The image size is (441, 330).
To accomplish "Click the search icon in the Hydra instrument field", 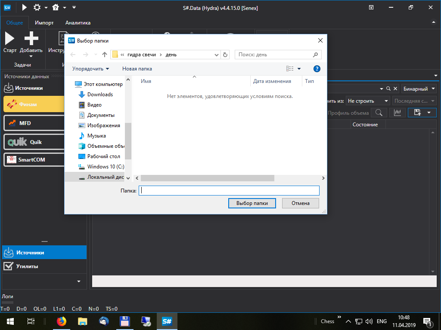I will pyautogui.click(x=388, y=89).
